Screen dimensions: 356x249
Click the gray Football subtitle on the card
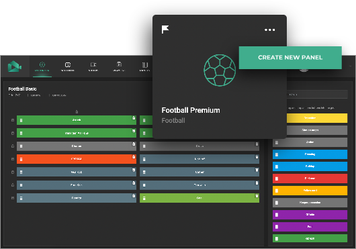(173, 120)
